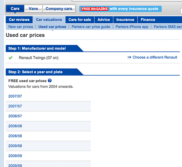Open the Finance section
Viewport: 182px width, 167px height.
tap(148, 20)
